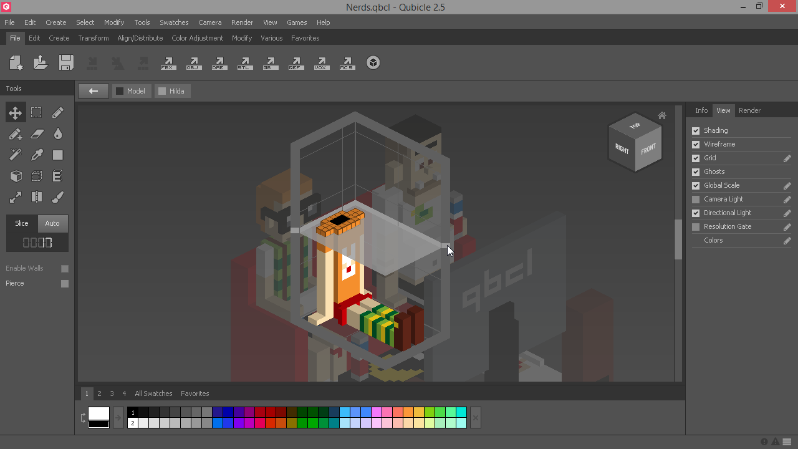Open the Modify menu in the menu bar
The width and height of the screenshot is (798, 449).
[x=114, y=22]
